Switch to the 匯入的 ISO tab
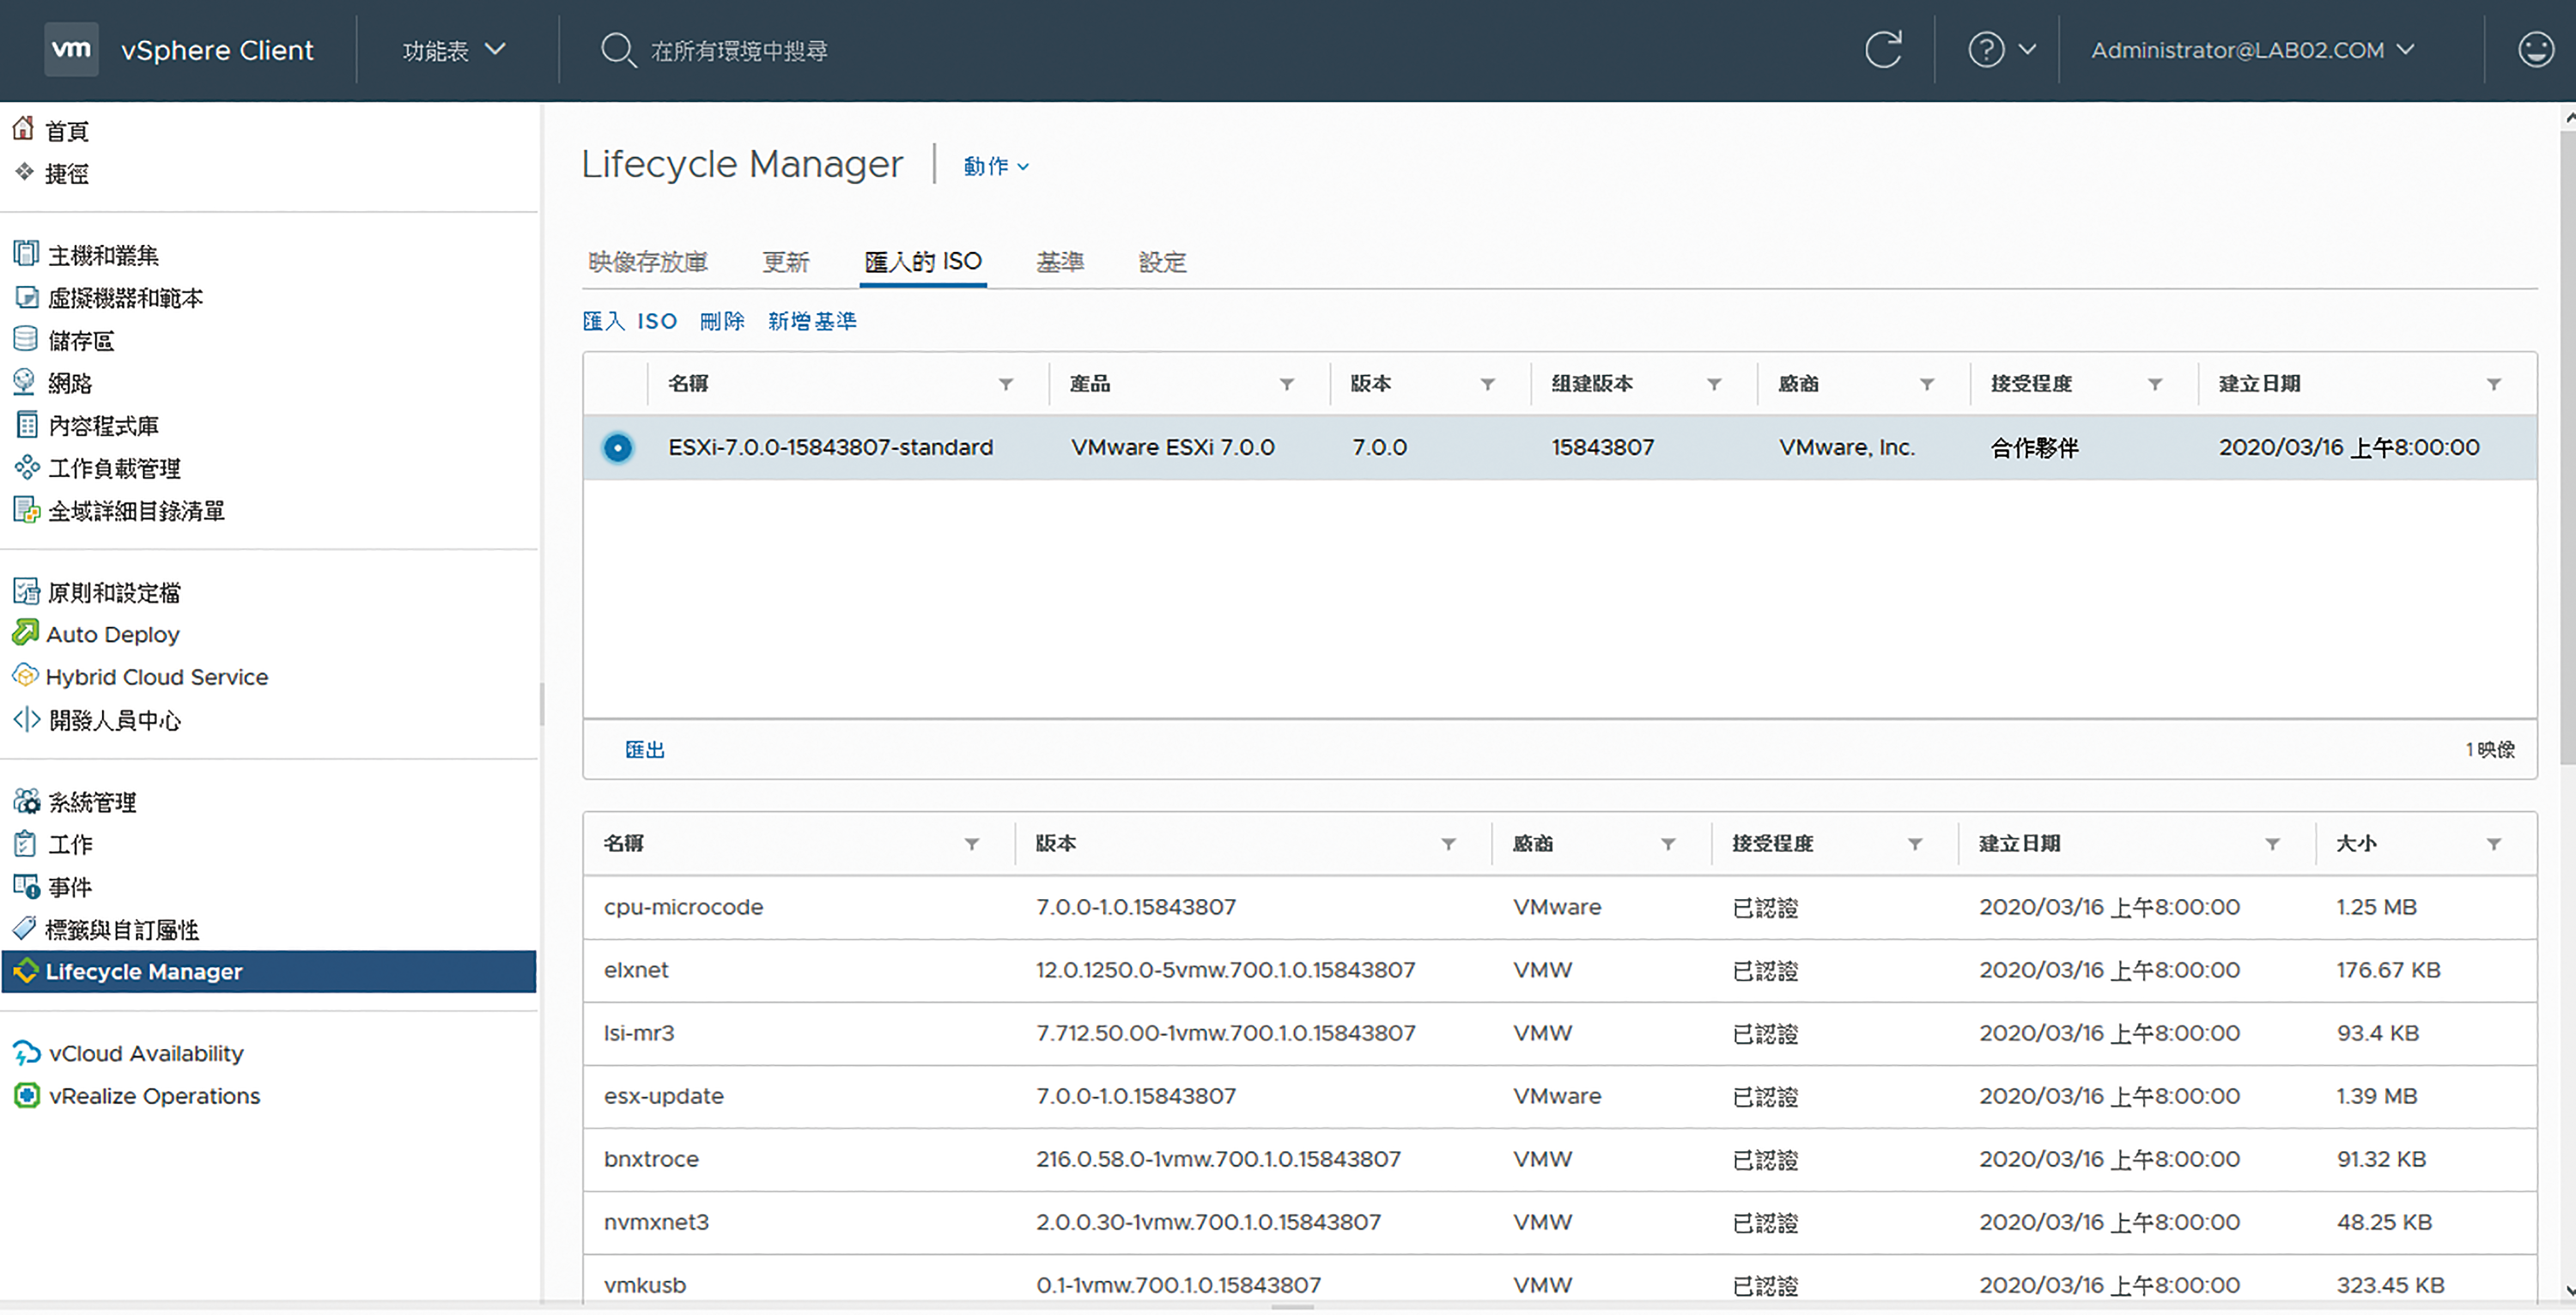 922,262
